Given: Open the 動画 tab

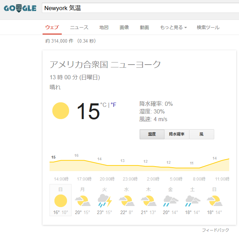Looking at the screenshot, I should pyautogui.click(x=144, y=28).
